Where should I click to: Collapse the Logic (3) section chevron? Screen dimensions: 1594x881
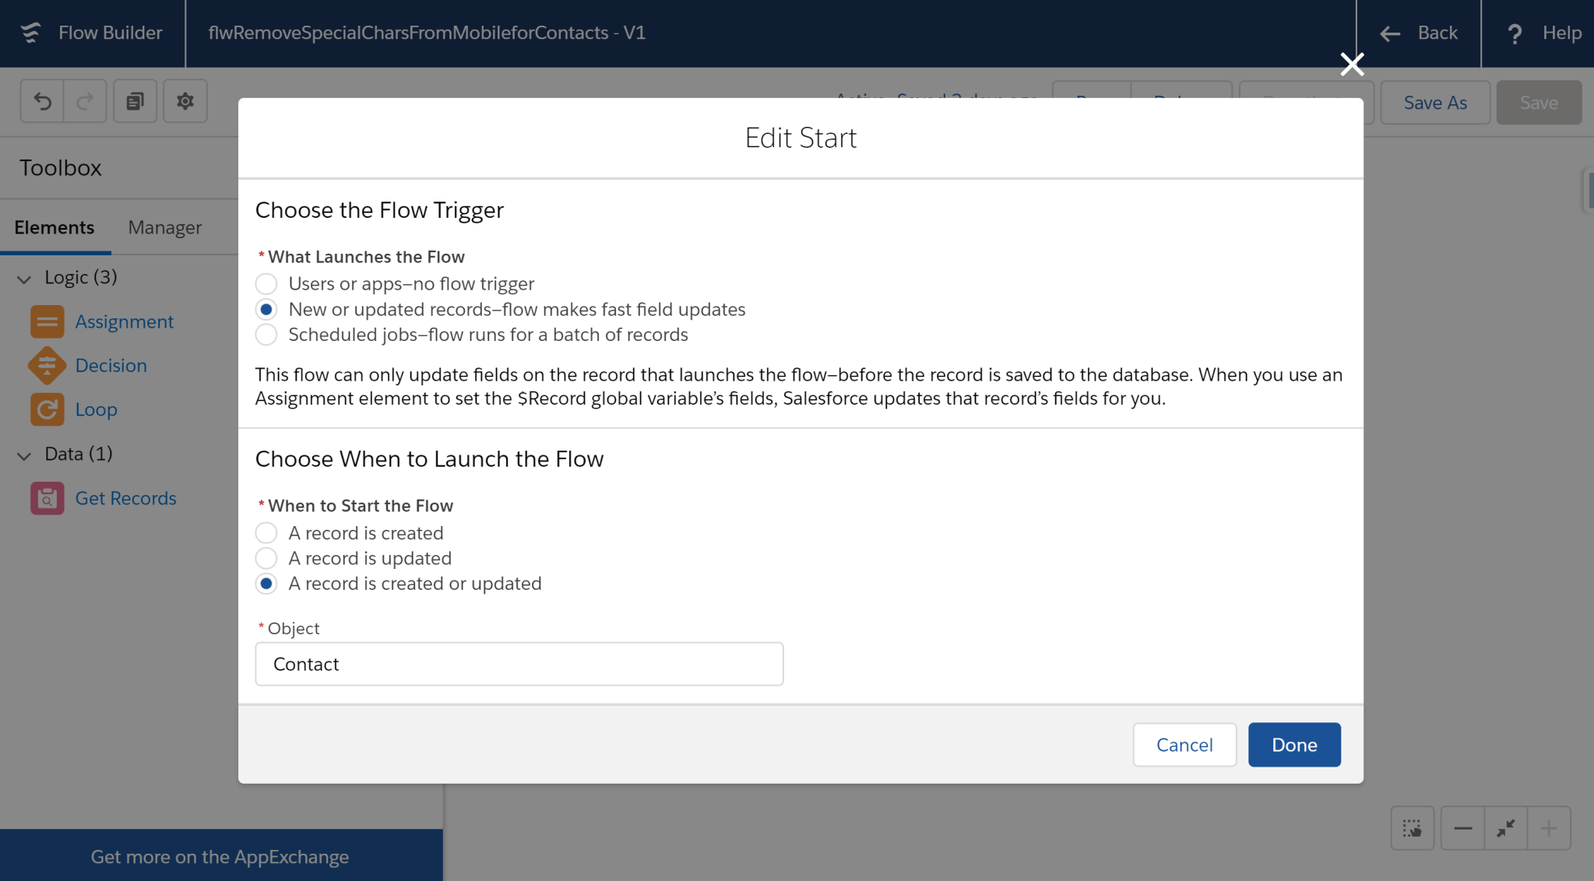click(24, 279)
